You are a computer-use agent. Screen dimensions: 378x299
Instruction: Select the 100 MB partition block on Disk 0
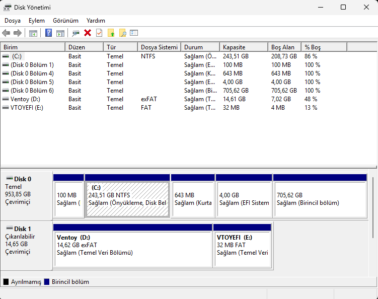click(x=69, y=196)
